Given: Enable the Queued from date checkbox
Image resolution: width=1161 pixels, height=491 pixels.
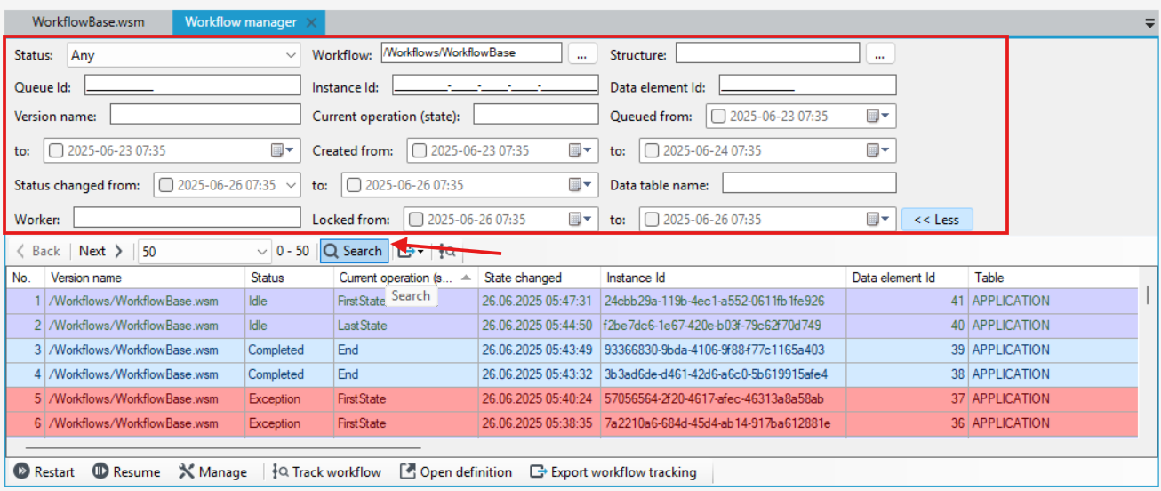Looking at the screenshot, I should coord(718,117).
